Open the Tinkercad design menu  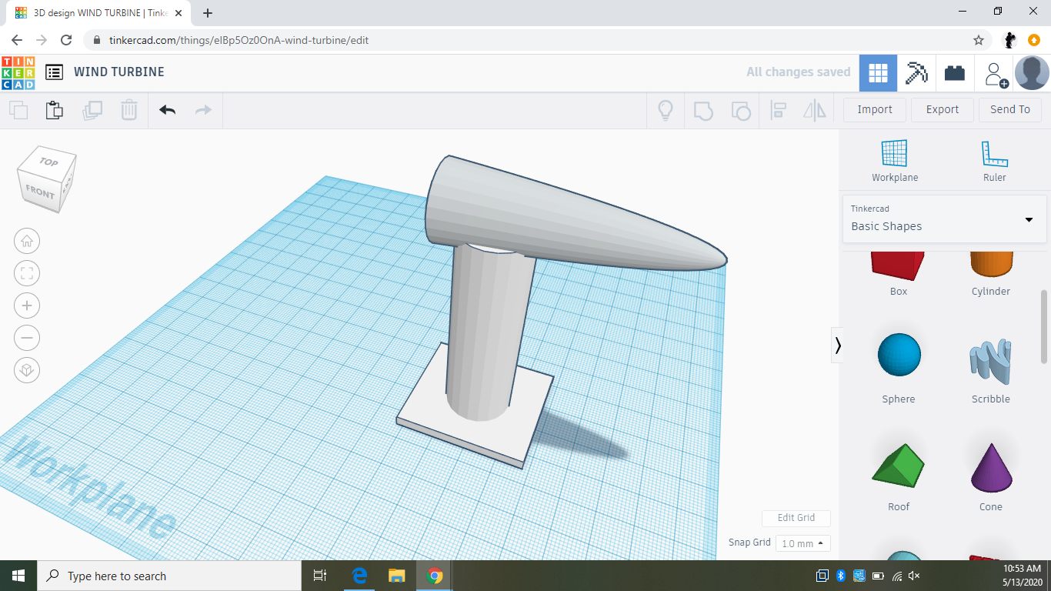point(54,72)
